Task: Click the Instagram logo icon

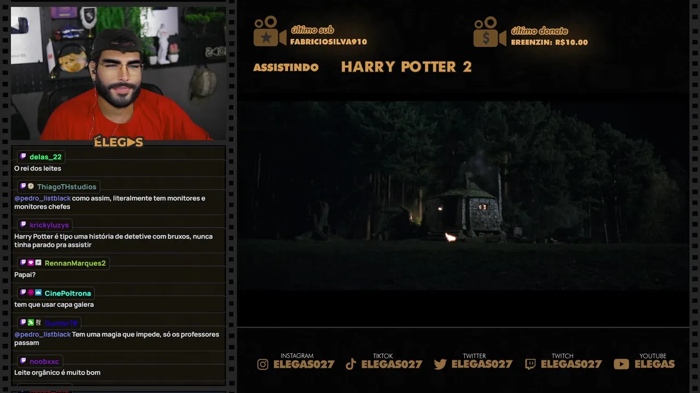Action: click(263, 364)
